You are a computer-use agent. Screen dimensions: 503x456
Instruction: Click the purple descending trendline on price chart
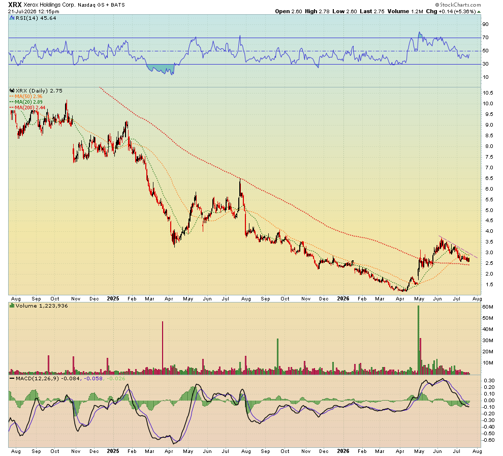(x=458, y=248)
